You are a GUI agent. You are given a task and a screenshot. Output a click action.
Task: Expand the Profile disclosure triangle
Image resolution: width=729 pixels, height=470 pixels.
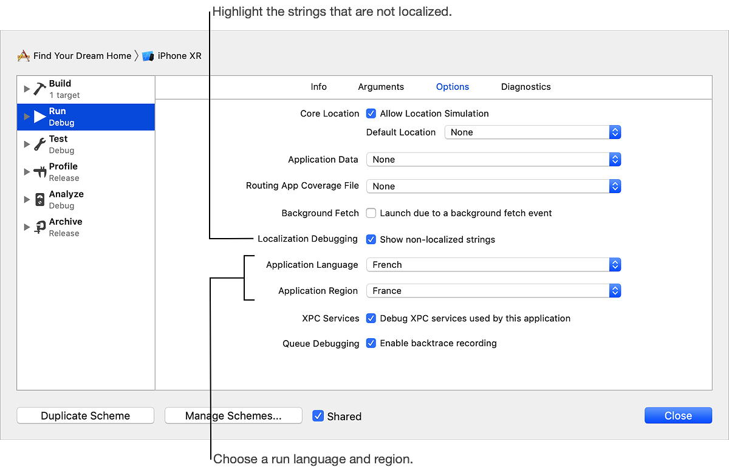[x=26, y=172]
